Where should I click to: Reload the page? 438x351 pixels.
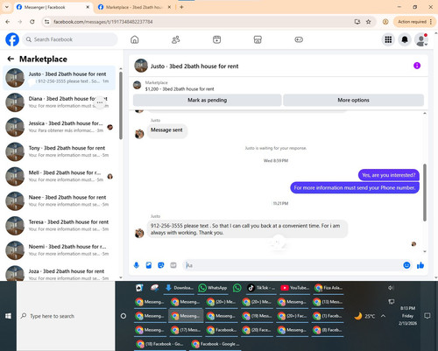pyautogui.click(x=32, y=22)
